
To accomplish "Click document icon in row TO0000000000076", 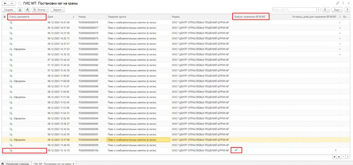I will [11, 22].
